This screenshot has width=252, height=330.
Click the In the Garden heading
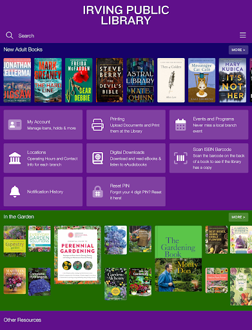(x=19, y=217)
